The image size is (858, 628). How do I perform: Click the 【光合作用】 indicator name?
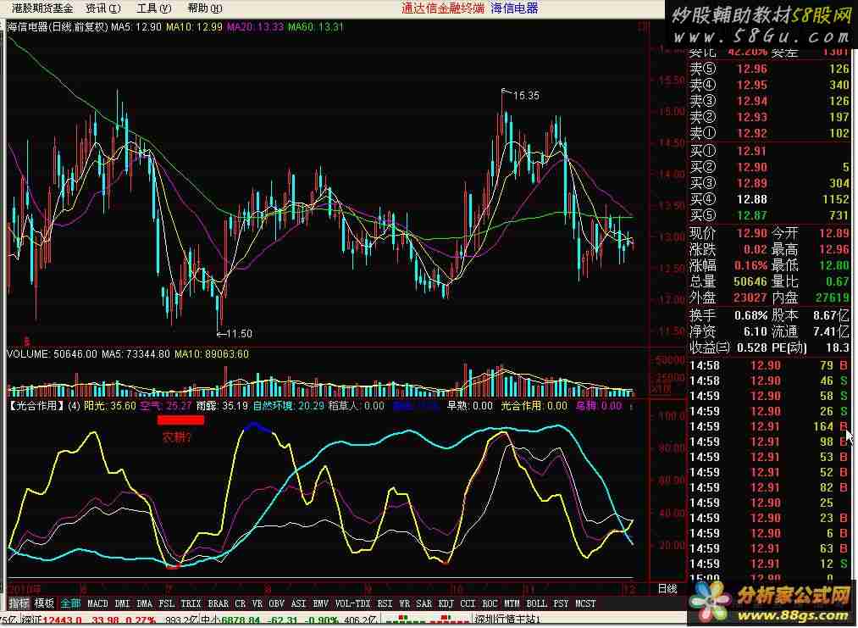(36, 406)
